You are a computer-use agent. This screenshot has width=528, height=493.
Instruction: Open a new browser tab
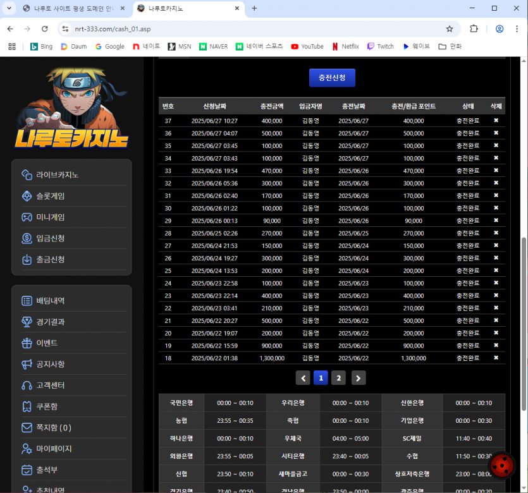pyautogui.click(x=254, y=8)
